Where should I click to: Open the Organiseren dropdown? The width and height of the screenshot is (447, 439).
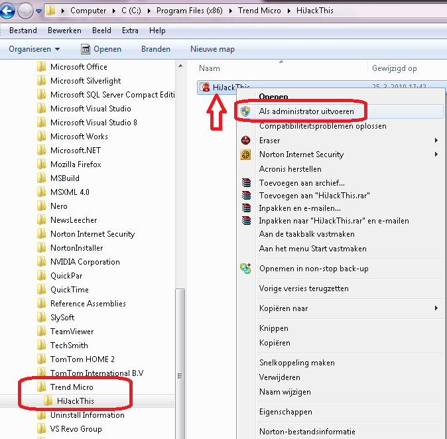point(34,49)
